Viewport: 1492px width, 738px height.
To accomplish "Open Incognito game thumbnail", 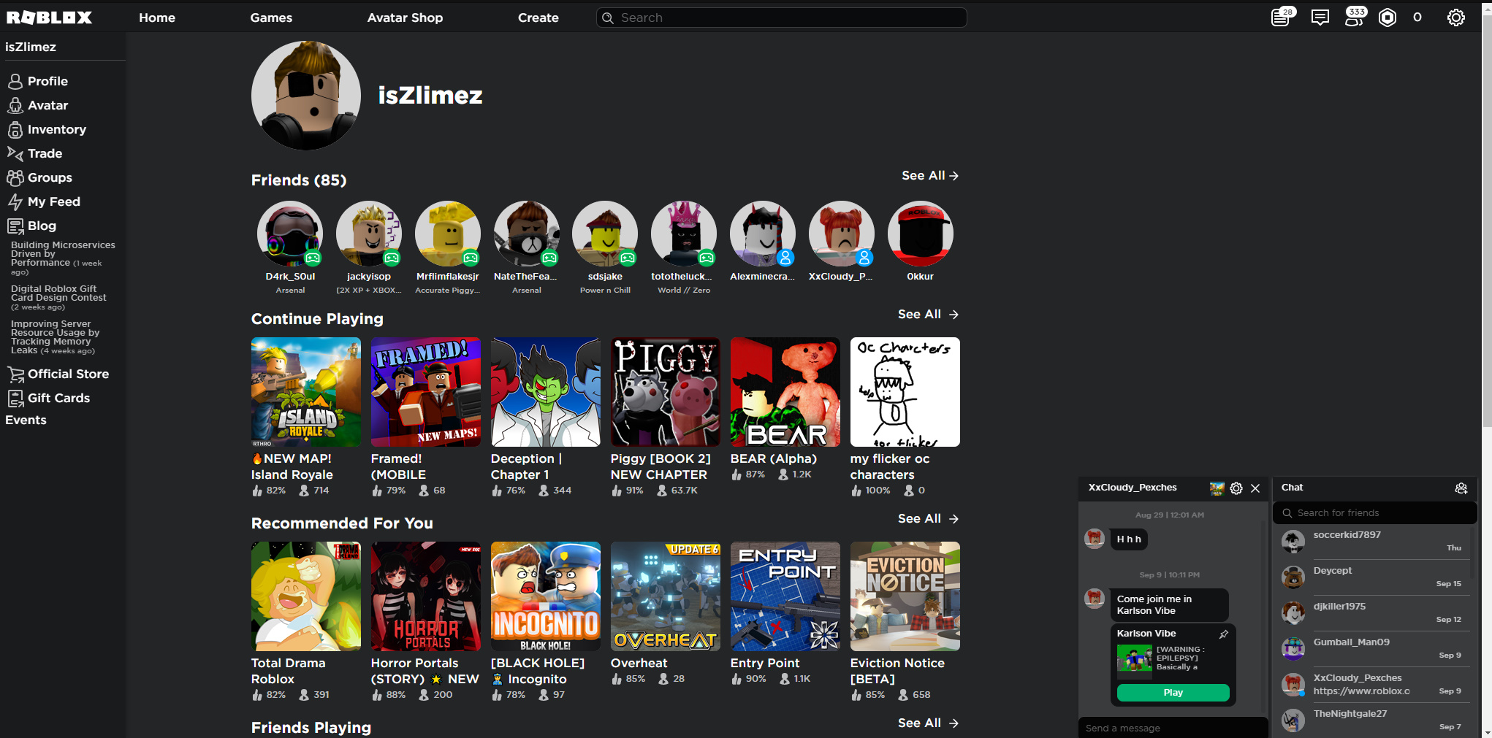I will [x=546, y=596].
